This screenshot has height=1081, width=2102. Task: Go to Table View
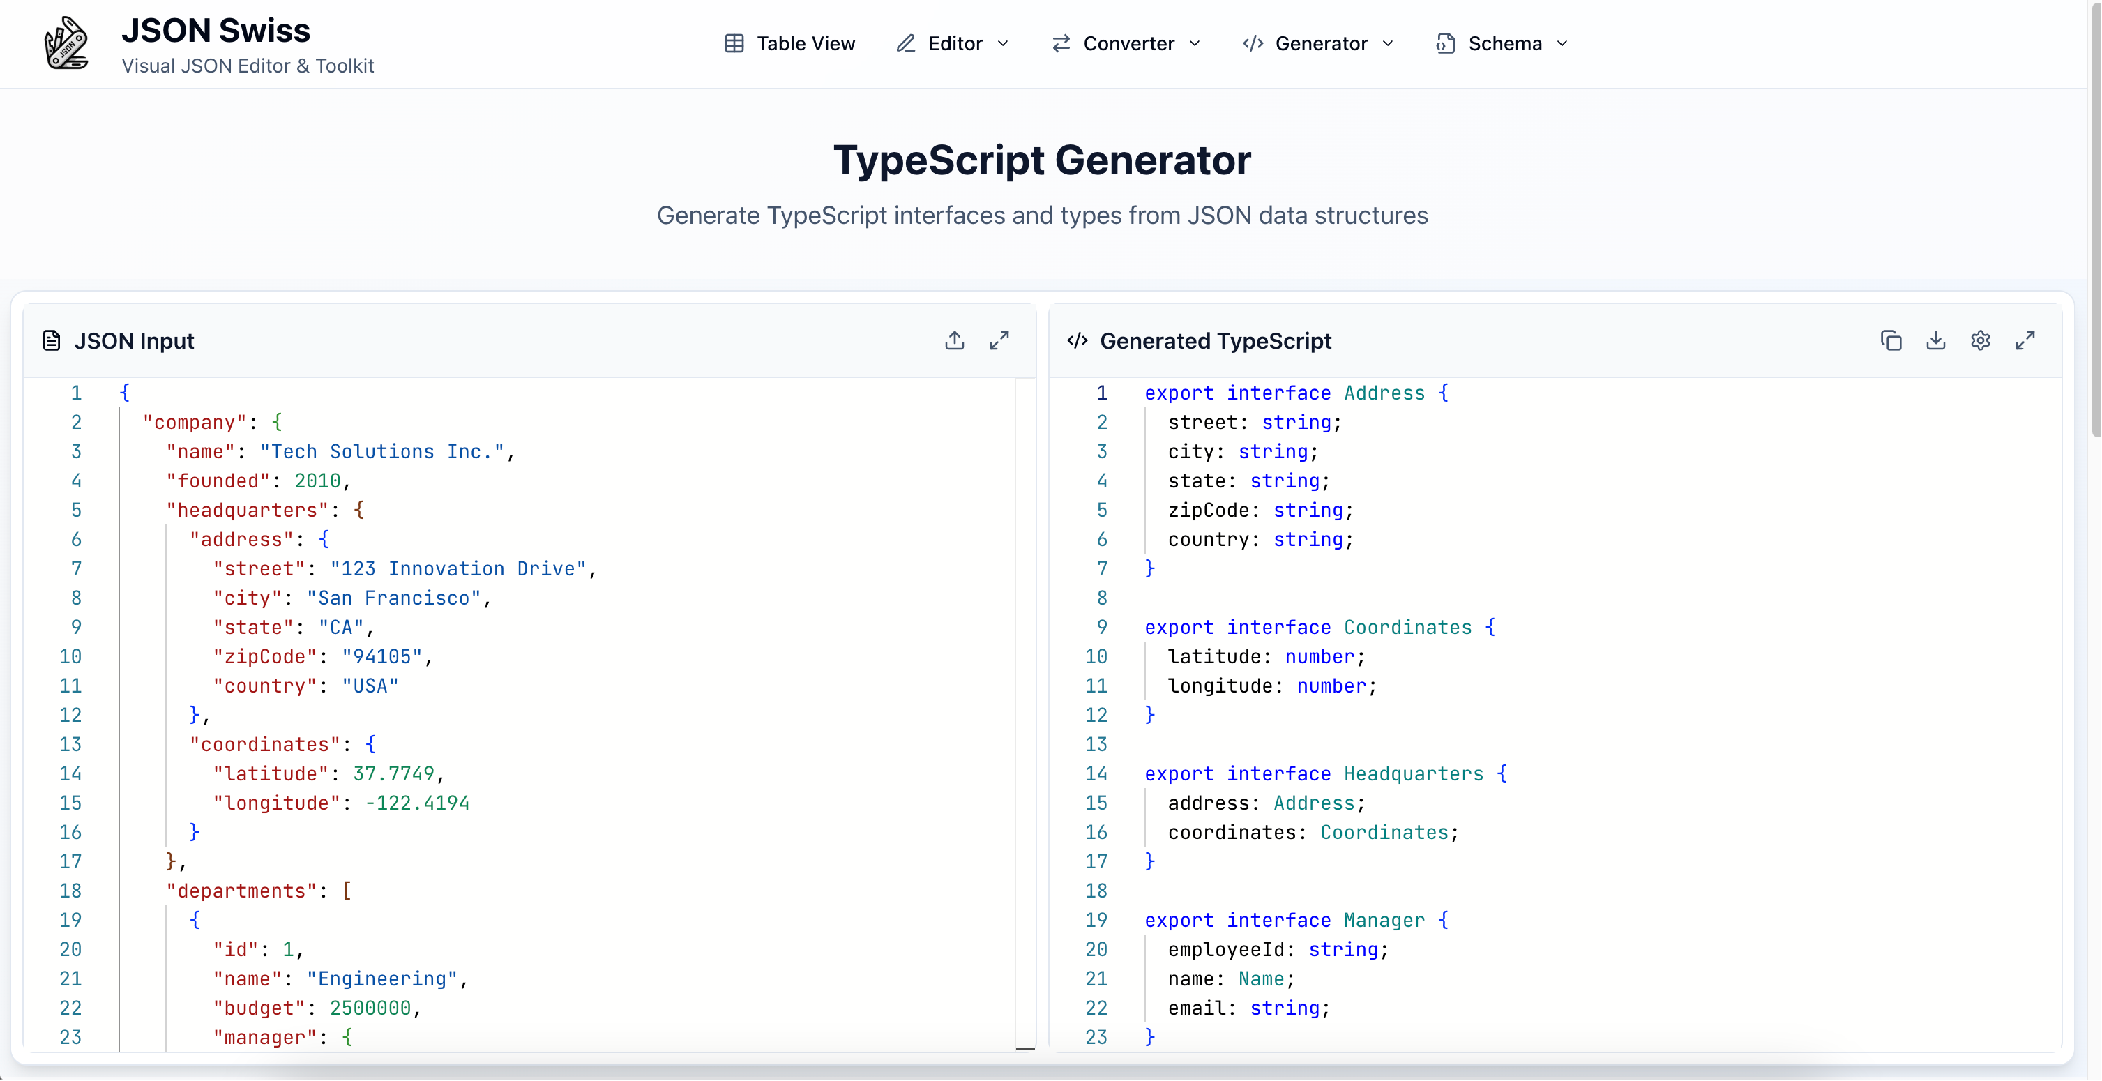805,43
